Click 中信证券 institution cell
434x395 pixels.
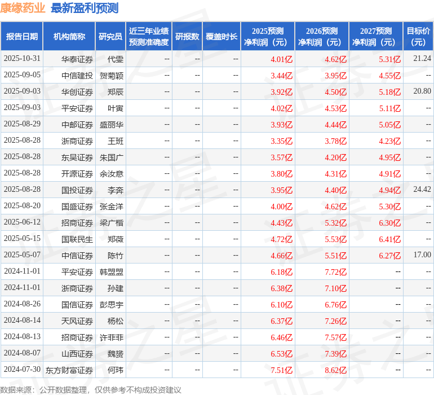77,255
